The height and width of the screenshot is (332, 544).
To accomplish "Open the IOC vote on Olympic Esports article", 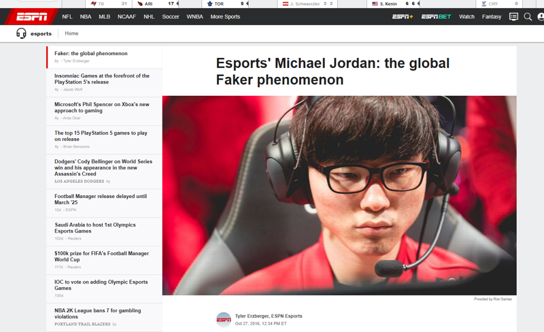I will (x=101, y=285).
